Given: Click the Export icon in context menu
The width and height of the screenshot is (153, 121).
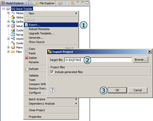Looking at the screenshot, I should click(27, 25).
